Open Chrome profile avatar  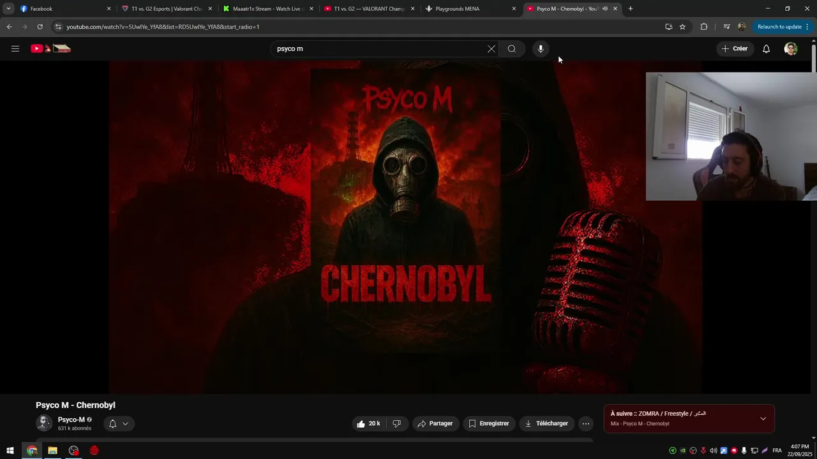(742, 27)
